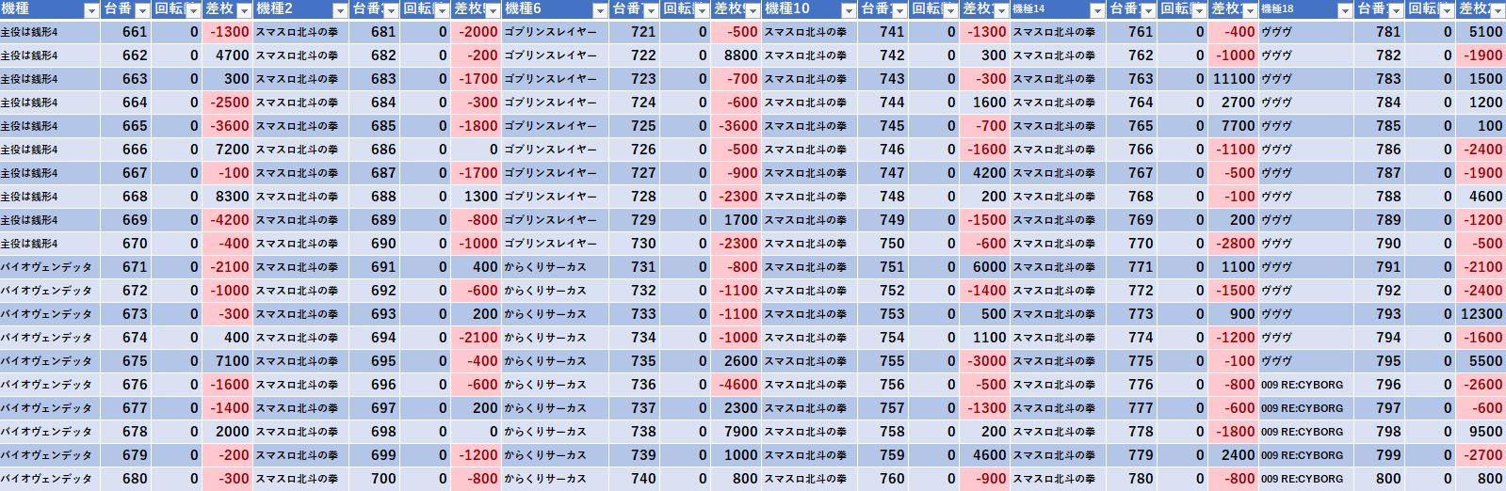Open 台番 filter above machine 681
This screenshot has height=491, width=1506.
pos(391,10)
